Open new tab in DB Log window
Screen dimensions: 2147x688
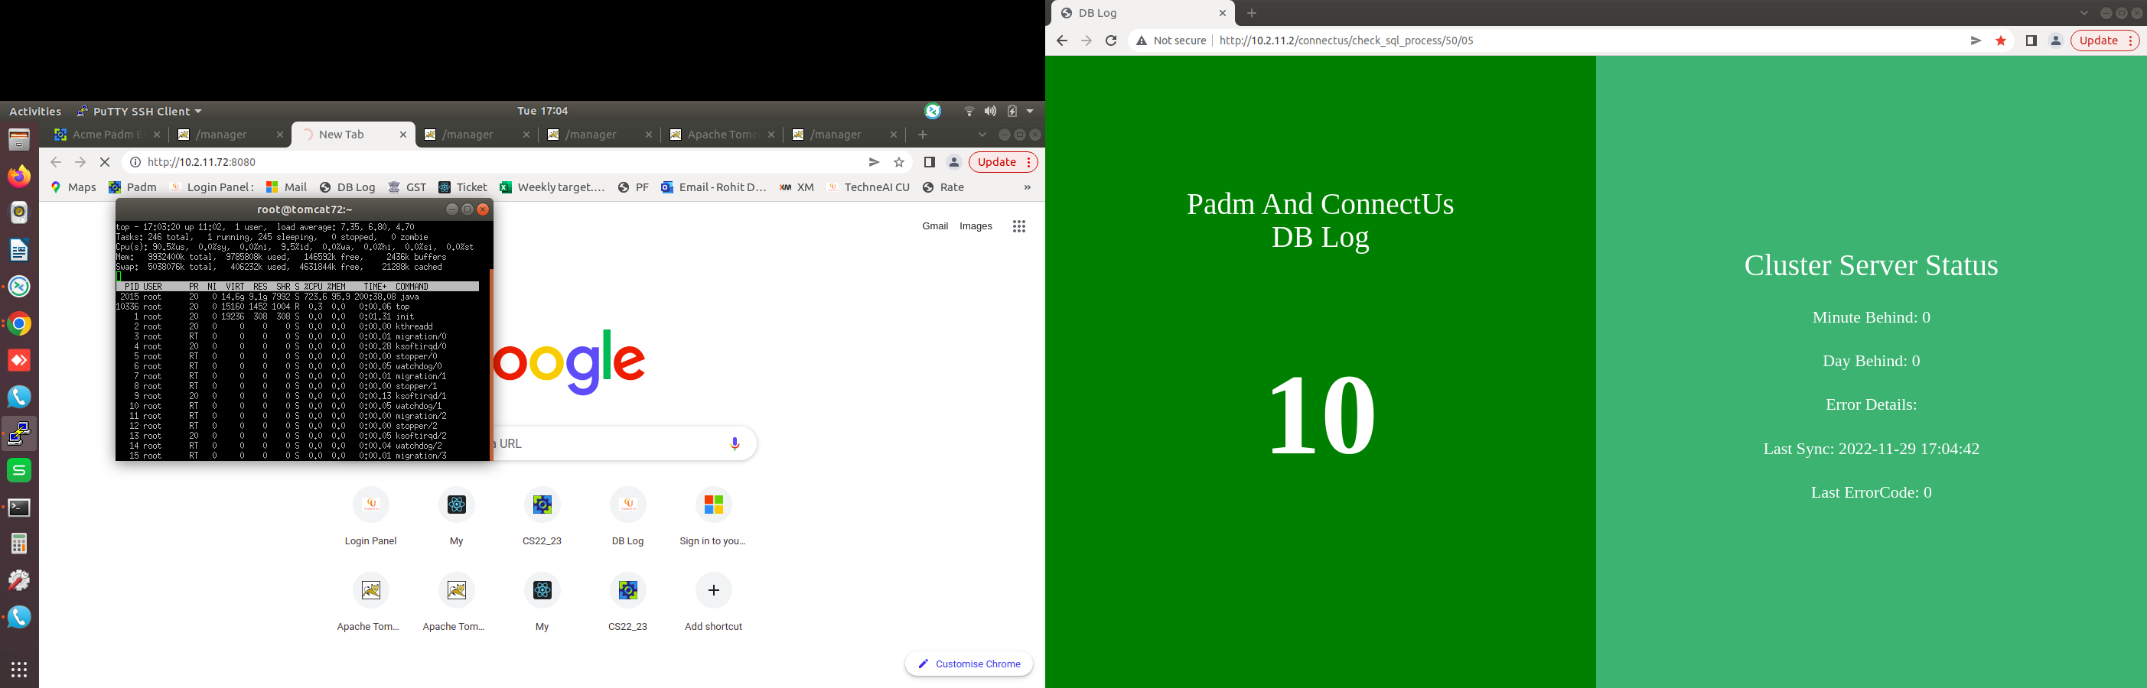1251,12
